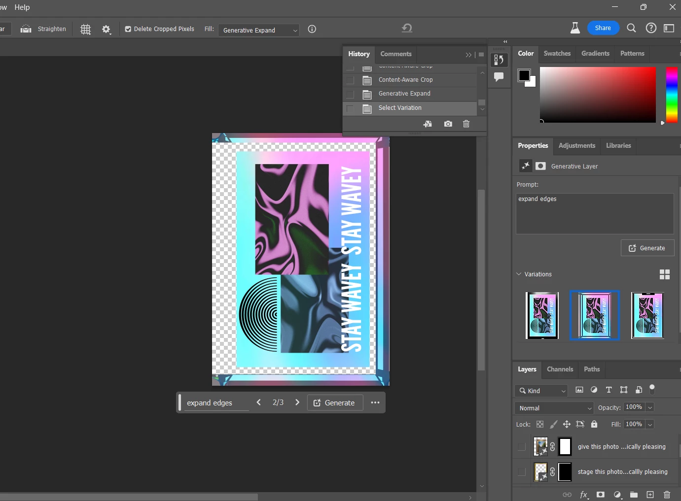Switch to the Comments tab

tap(396, 54)
